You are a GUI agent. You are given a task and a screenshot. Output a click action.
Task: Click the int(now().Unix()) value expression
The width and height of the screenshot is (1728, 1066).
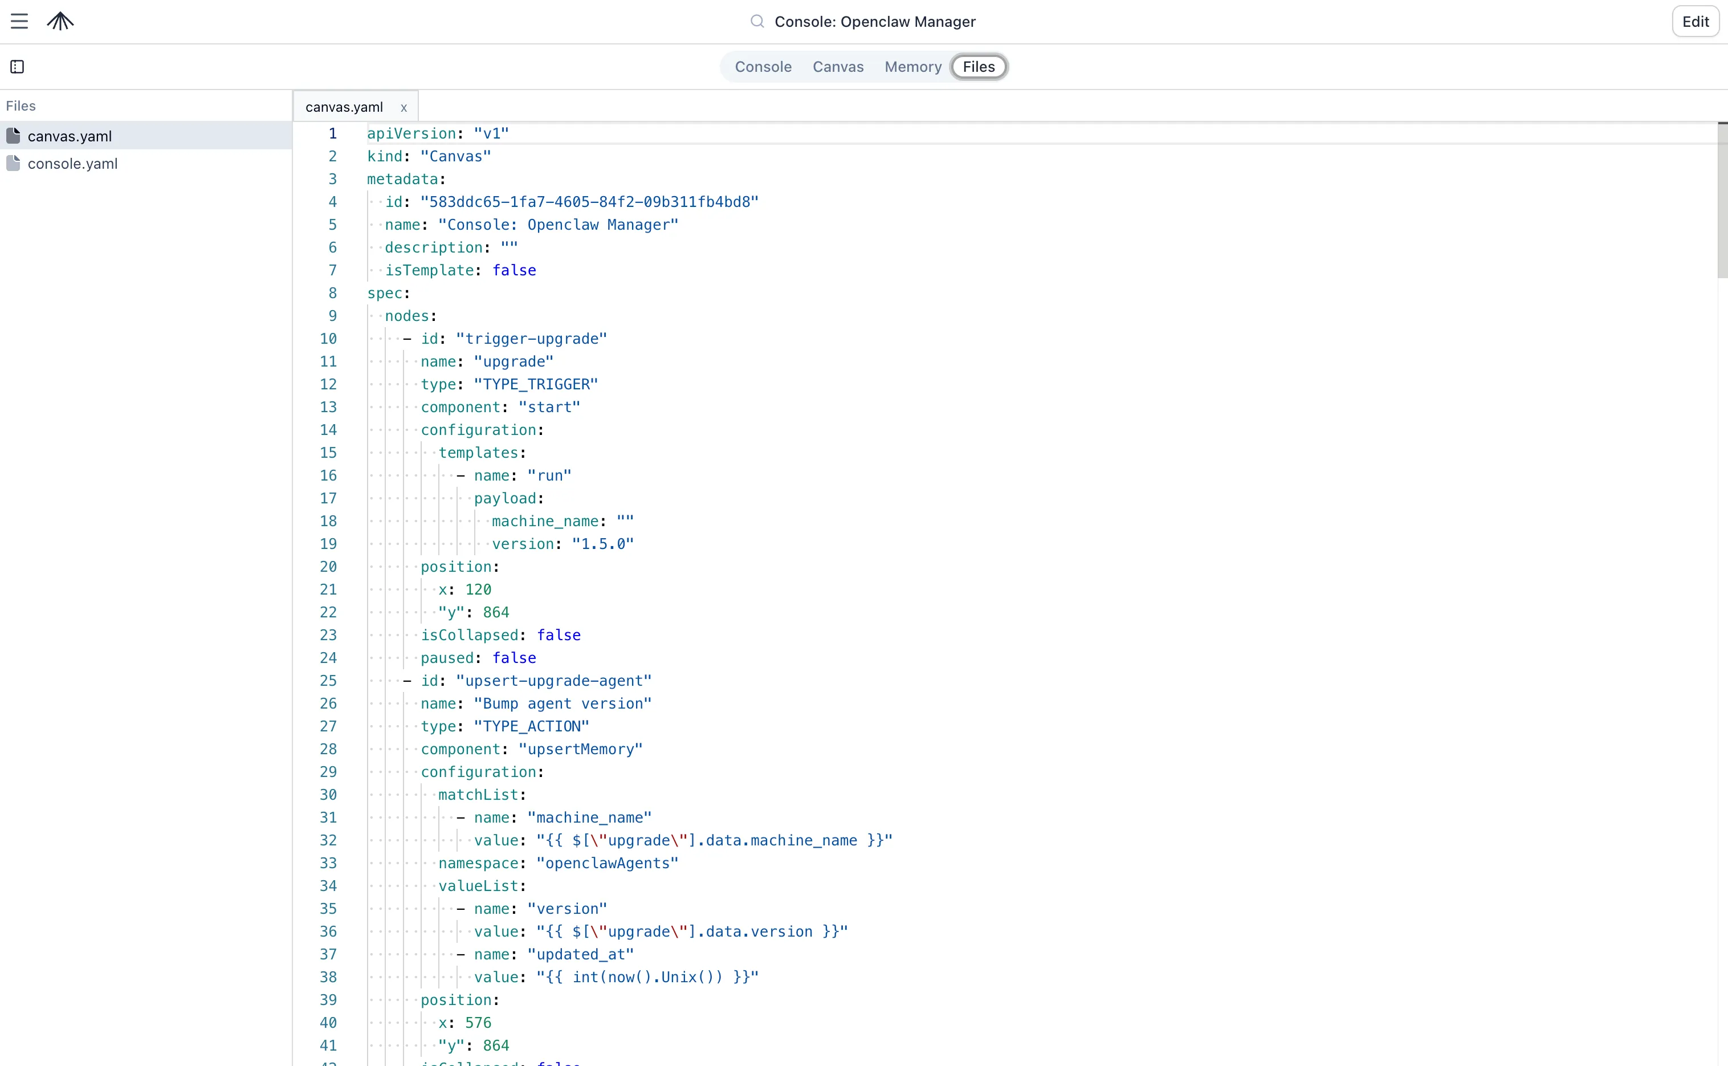pos(647,977)
